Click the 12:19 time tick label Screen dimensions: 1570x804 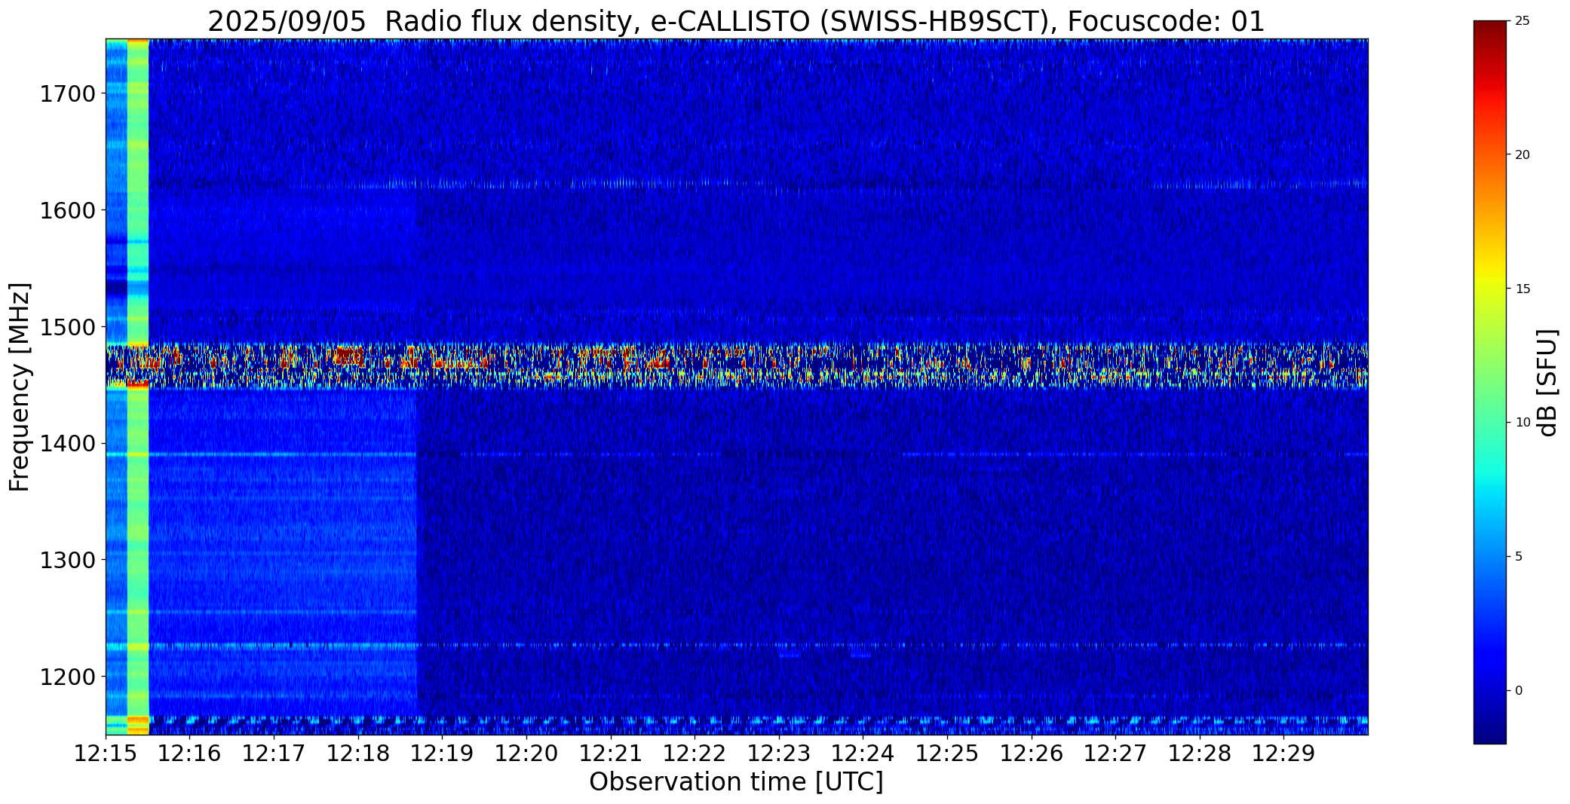point(443,753)
